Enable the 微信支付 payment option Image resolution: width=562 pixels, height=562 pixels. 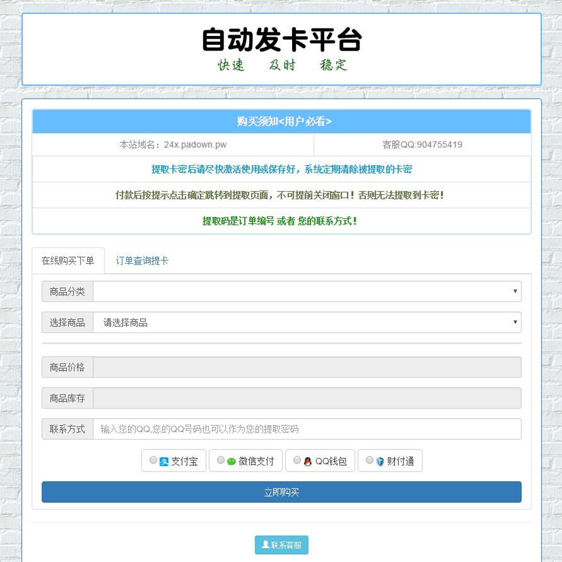pyautogui.click(x=221, y=460)
